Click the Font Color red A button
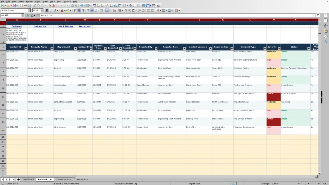This screenshot has width=329, height=185. tap(62, 10)
